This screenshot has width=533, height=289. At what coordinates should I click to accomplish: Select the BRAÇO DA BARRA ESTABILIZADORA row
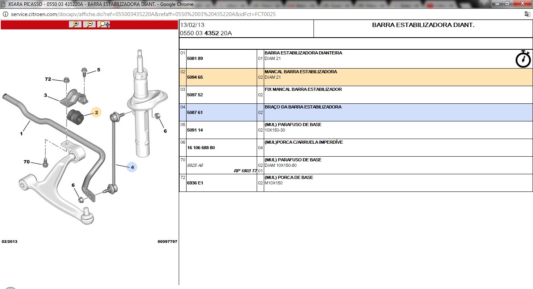pyautogui.click(x=303, y=107)
